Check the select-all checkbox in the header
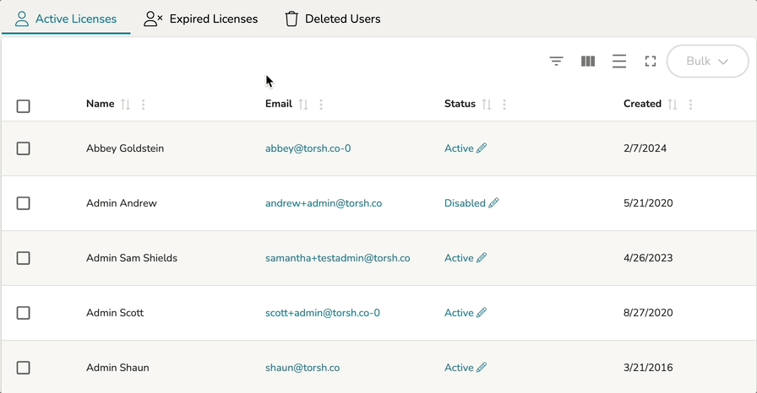This screenshot has height=393, width=757. click(24, 106)
